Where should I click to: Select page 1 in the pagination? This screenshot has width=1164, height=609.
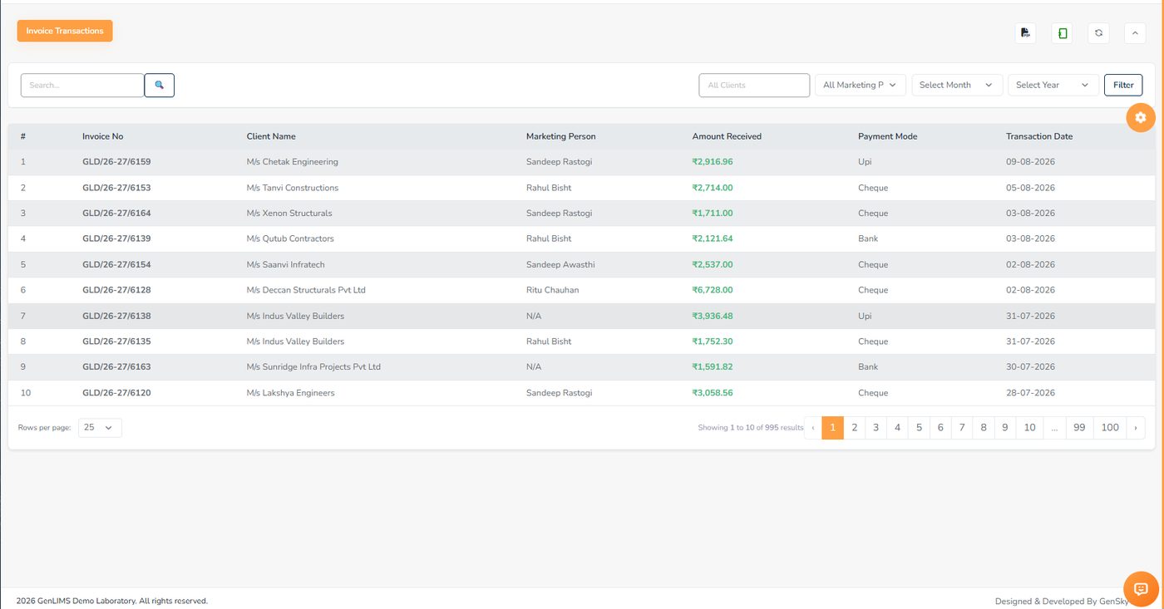coord(832,428)
